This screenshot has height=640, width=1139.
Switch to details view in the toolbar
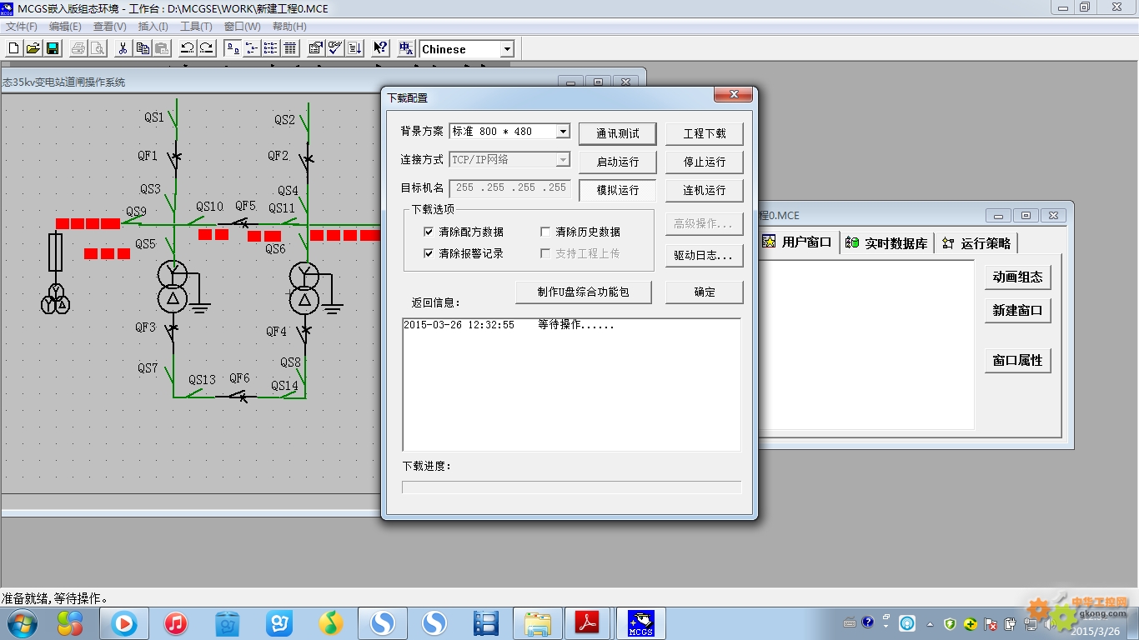(x=290, y=48)
